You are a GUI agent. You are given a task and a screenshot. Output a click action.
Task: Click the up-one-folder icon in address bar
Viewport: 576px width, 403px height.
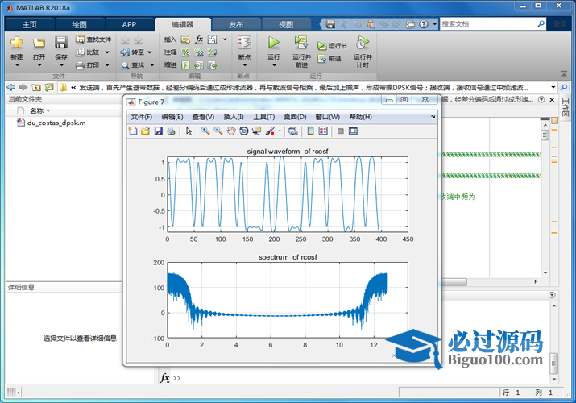click(36, 87)
